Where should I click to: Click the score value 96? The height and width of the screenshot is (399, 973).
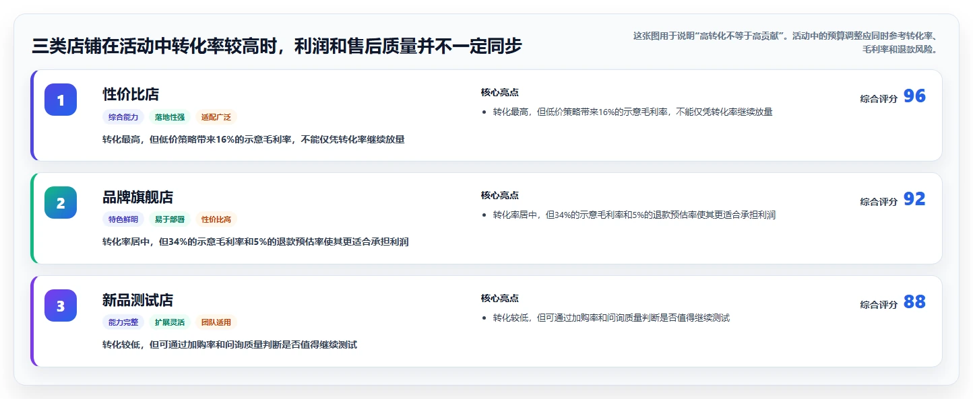tap(914, 96)
